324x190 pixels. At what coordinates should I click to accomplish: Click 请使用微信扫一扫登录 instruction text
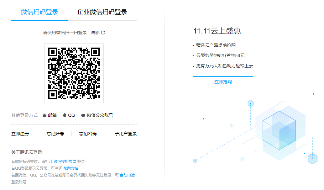(x=65, y=33)
